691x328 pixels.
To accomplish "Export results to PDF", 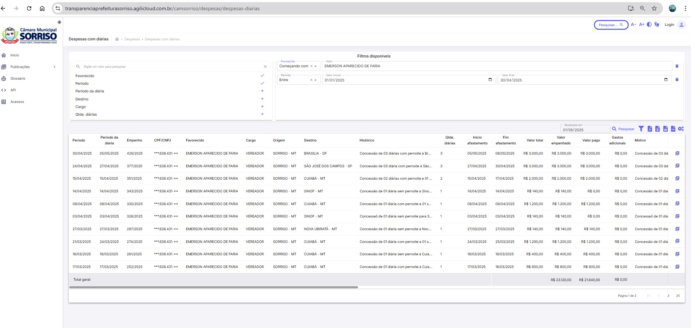I will [x=650, y=129].
